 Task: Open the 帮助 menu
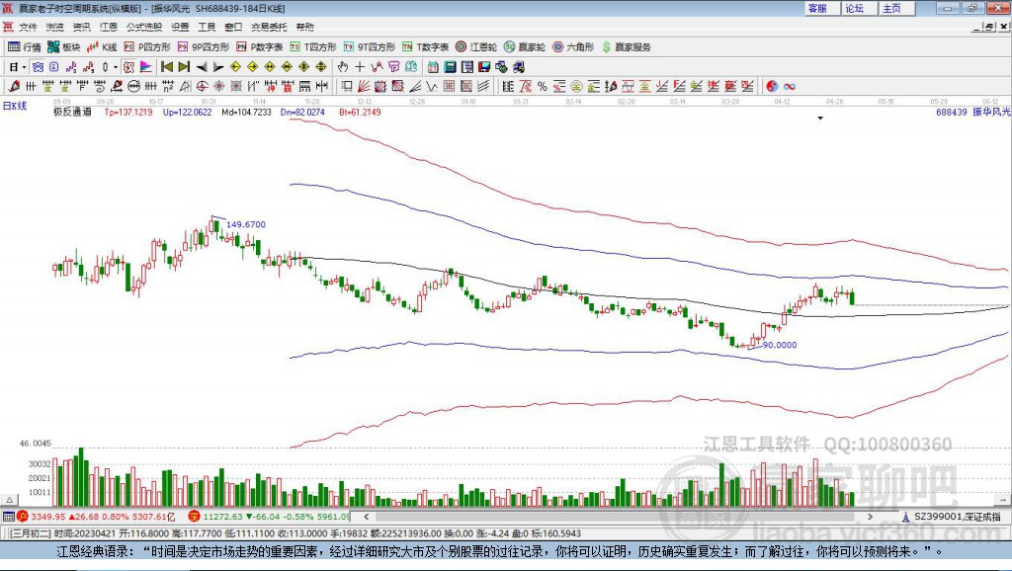[304, 27]
